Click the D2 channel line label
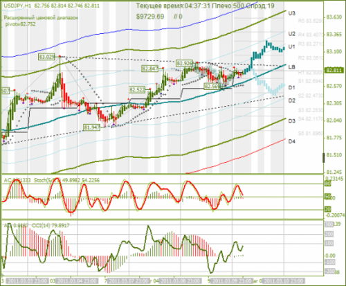 (292, 100)
